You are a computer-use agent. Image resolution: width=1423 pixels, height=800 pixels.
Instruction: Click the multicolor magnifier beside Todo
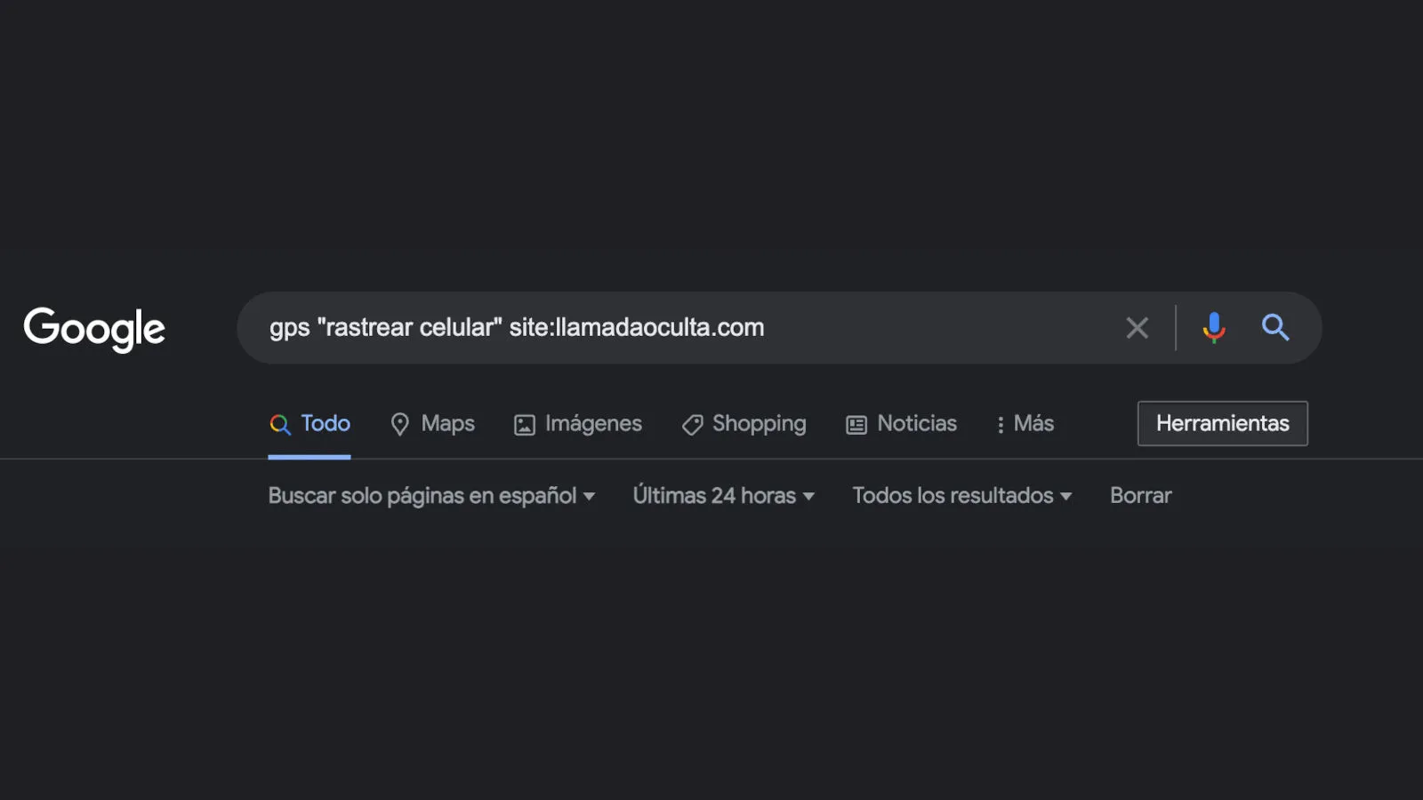point(280,425)
